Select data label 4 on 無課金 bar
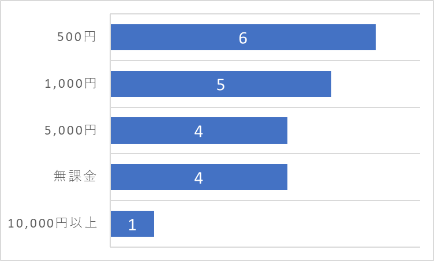This screenshot has height=261, width=434. point(199,178)
